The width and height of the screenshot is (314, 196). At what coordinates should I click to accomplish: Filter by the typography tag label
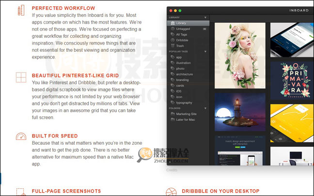pyautogui.click(x=184, y=103)
